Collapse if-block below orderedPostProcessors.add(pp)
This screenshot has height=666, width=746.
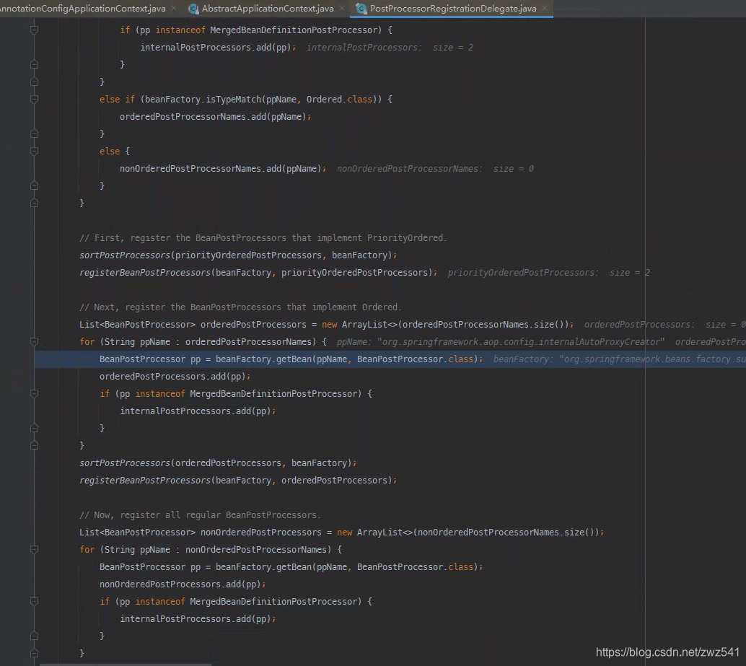(34, 393)
